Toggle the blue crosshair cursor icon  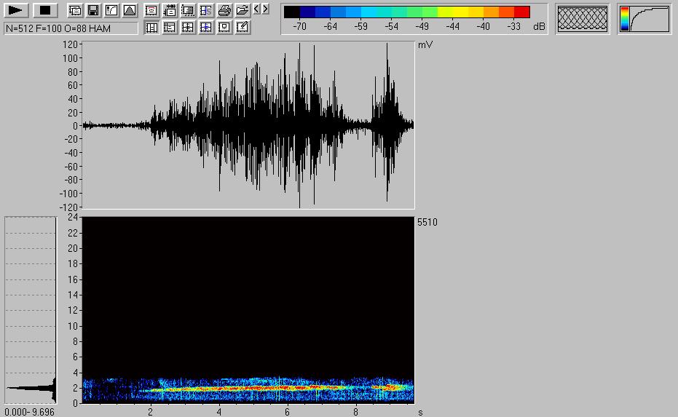(x=206, y=28)
